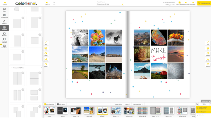Select the Seite 10-11 thumbnail
Screen dimensions: 211x118
pyautogui.click(x=129, y=111)
